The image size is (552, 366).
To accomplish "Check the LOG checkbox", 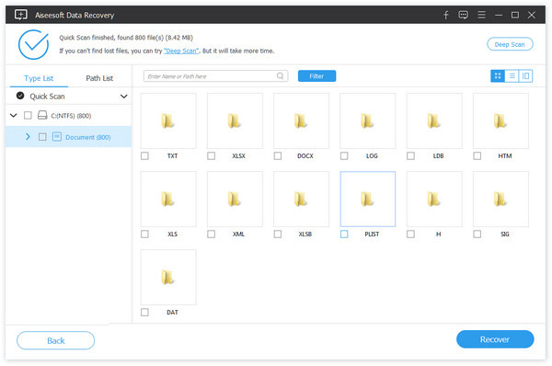I will point(344,156).
